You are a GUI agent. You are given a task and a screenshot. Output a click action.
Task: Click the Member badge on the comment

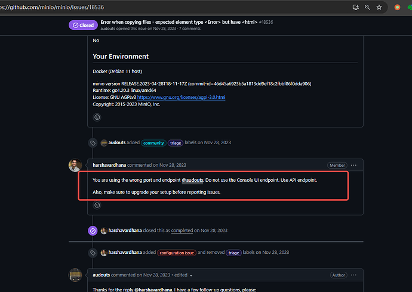336,165
